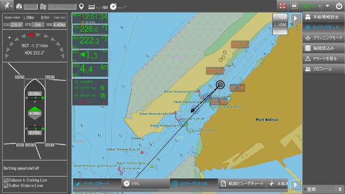Click the red lifebuoy man-overboard icon
Screen dimensions: 345x194
click(282, 6)
